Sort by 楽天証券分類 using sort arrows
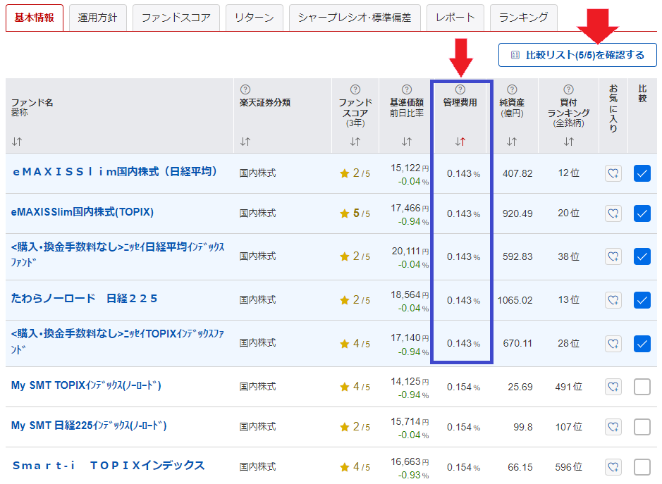This screenshot has width=662, height=484. click(x=245, y=142)
